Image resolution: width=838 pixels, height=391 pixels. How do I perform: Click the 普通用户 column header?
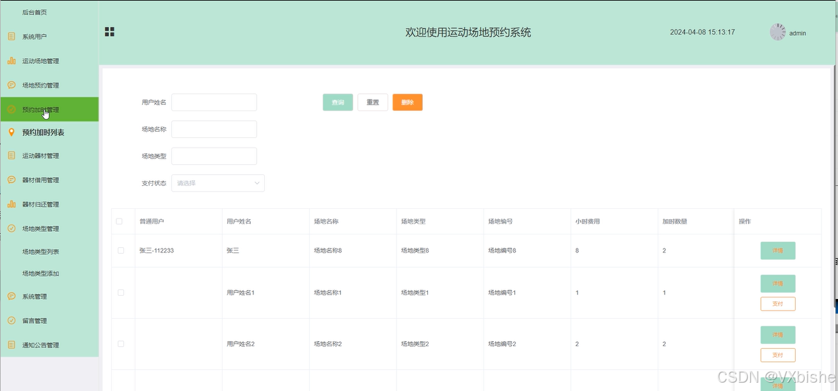(152, 222)
